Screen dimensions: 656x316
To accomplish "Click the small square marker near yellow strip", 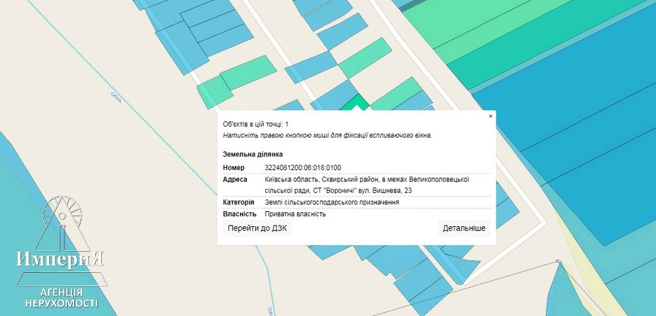I will tap(557, 262).
